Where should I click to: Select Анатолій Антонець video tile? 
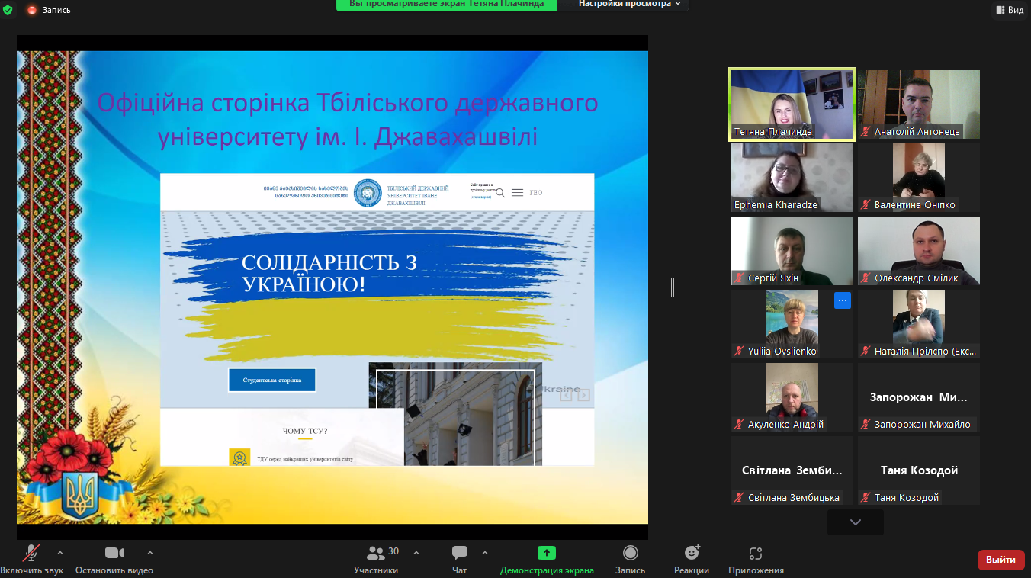(x=919, y=104)
